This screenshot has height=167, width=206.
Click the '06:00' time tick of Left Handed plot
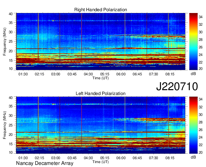[x=121, y=158]
